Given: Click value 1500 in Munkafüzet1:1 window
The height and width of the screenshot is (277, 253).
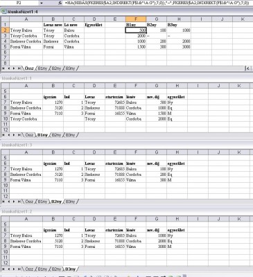Looking at the screenshot, I should [157, 114].
